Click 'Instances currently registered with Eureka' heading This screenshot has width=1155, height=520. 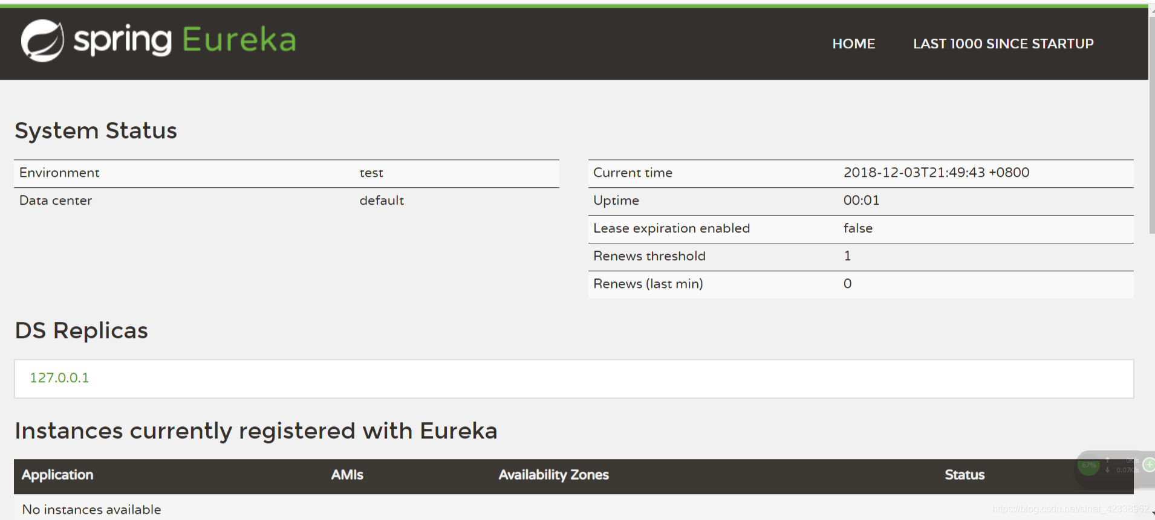(256, 431)
